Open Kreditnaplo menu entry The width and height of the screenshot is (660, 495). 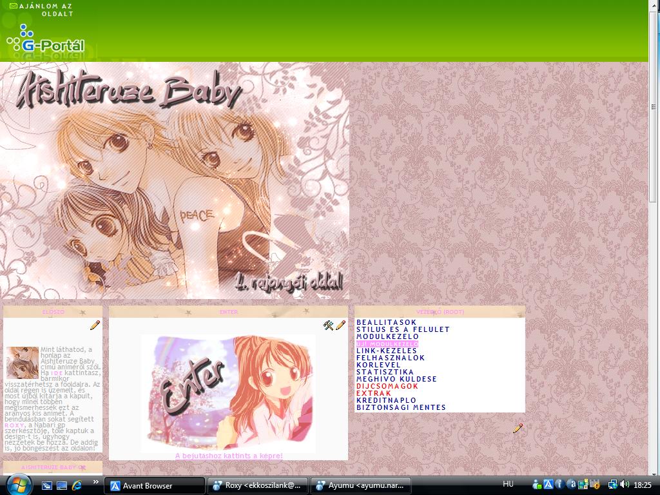point(387,400)
